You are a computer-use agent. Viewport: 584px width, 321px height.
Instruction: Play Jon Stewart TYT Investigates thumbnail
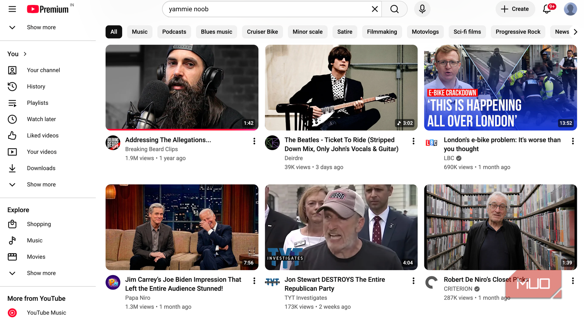point(341,227)
